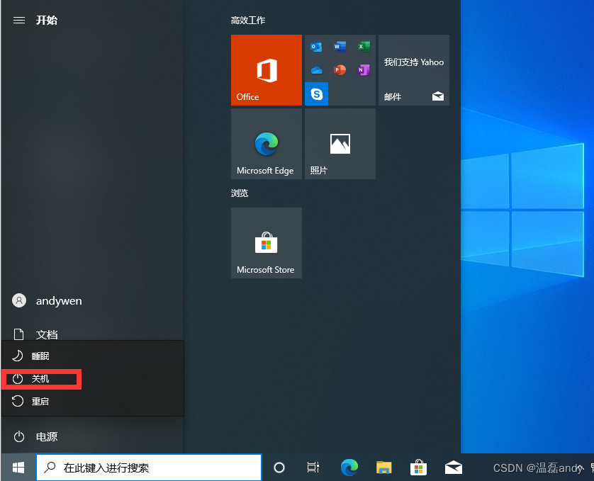Open the 照片 photos tile
The height and width of the screenshot is (481, 594).
340,144
